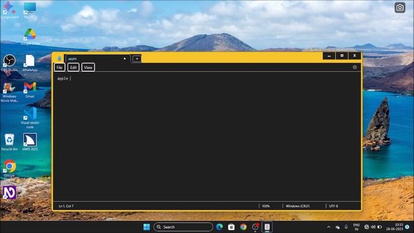Show hidden system tray icons
The image size is (414, 233).
[329, 227]
